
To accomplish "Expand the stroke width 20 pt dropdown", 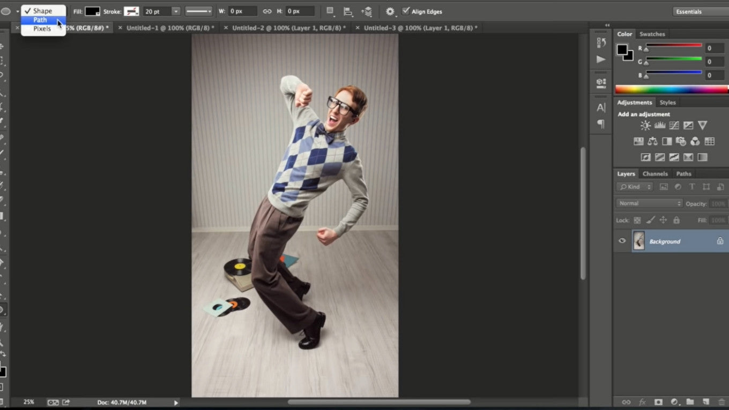I will tap(176, 11).
